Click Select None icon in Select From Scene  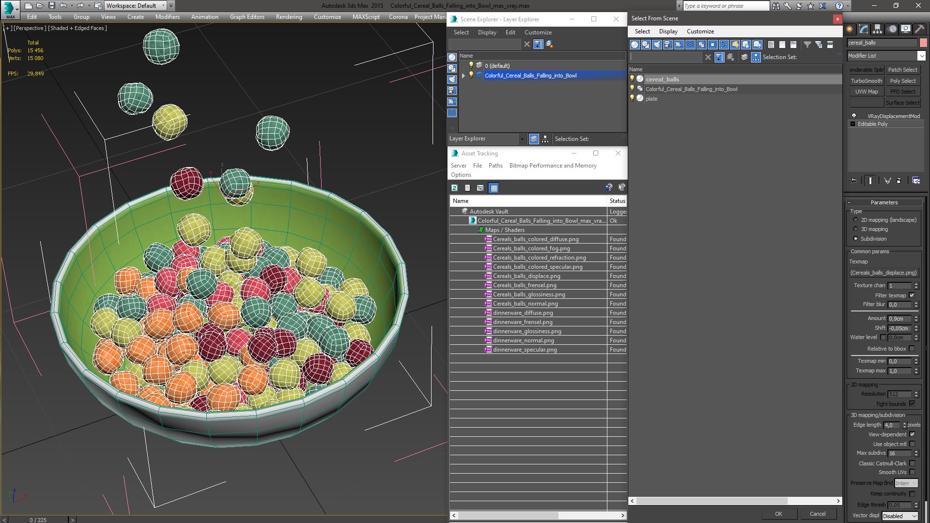click(x=782, y=45)
